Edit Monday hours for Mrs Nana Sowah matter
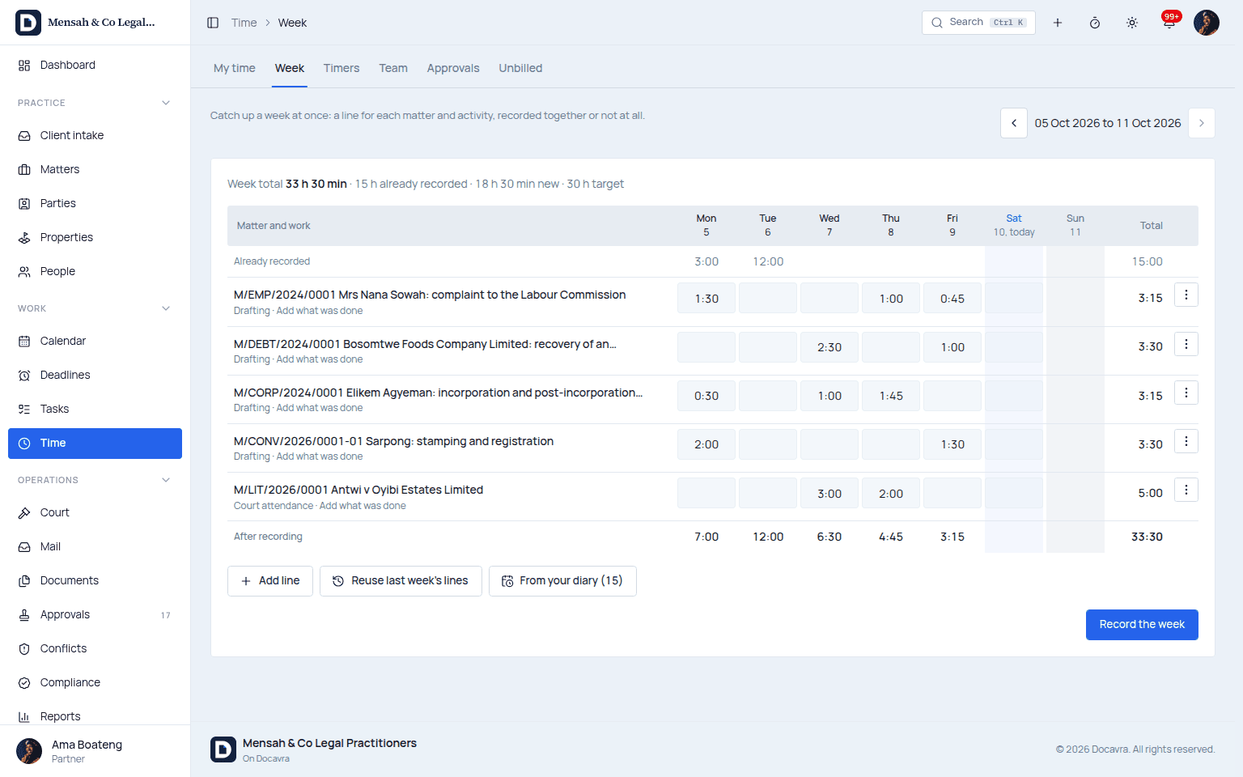The image size is (1243, 777). (706, 299)
